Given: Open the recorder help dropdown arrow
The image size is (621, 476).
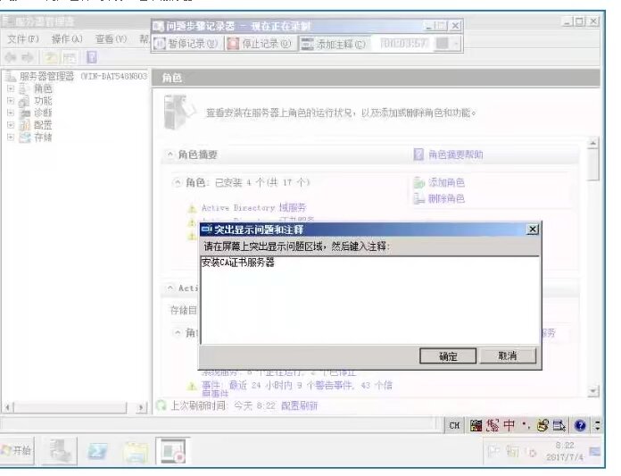Looking at the screenshot, I should [456, 43].
